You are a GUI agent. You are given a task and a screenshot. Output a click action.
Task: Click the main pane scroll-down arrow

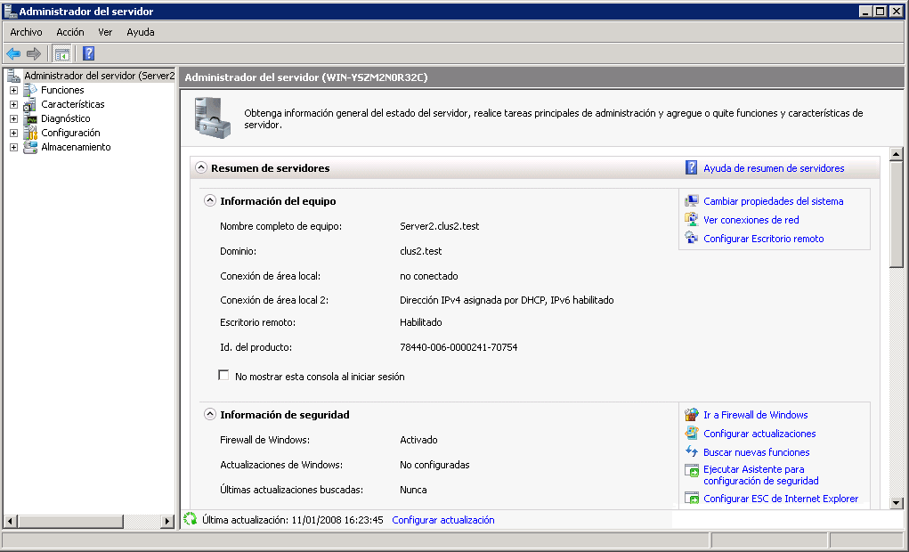tap(897, 503)
